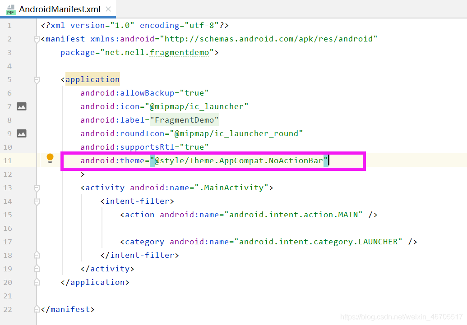Click the closing </intent-filter> tag
Viewport: 467px width, 325px height.
tap(140, 255)
